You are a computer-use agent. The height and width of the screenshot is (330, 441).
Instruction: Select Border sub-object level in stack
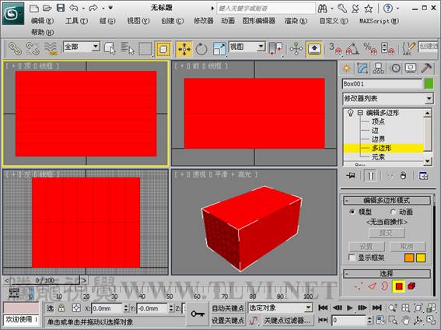tap(378, 139)
